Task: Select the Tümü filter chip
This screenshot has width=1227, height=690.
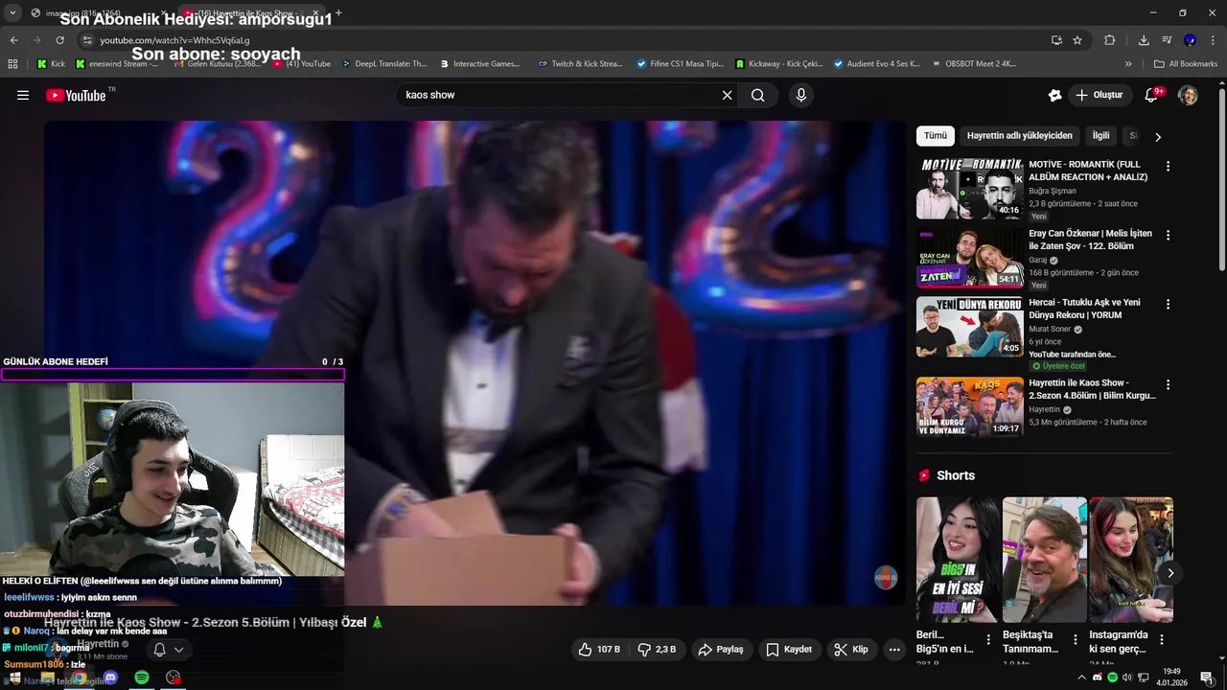Action: (x=936, y=136)
